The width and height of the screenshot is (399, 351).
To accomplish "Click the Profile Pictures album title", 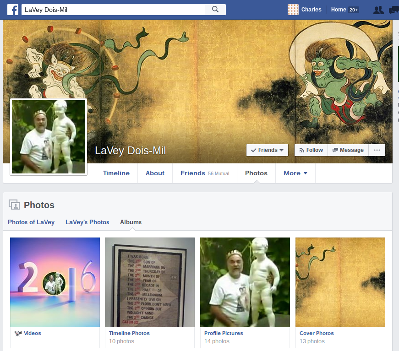I will (x=224, y=333).
